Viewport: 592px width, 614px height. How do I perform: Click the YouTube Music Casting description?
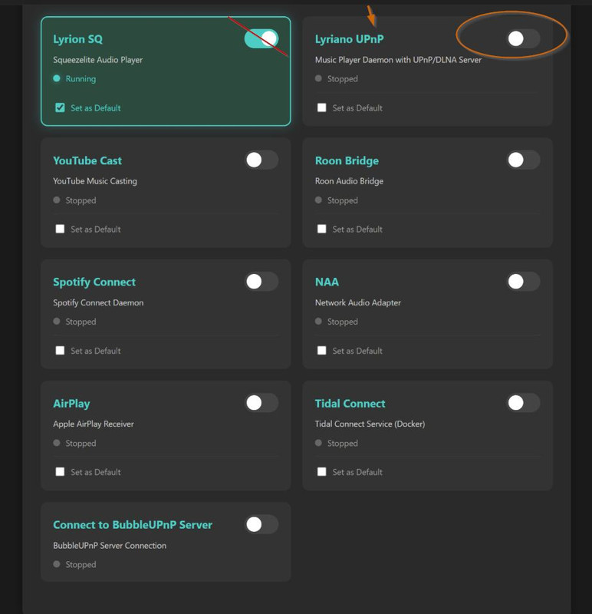95,181
